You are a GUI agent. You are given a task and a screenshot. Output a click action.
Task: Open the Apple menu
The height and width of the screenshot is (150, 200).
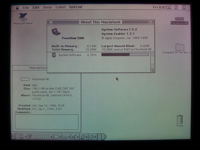[x=17, y=8]
